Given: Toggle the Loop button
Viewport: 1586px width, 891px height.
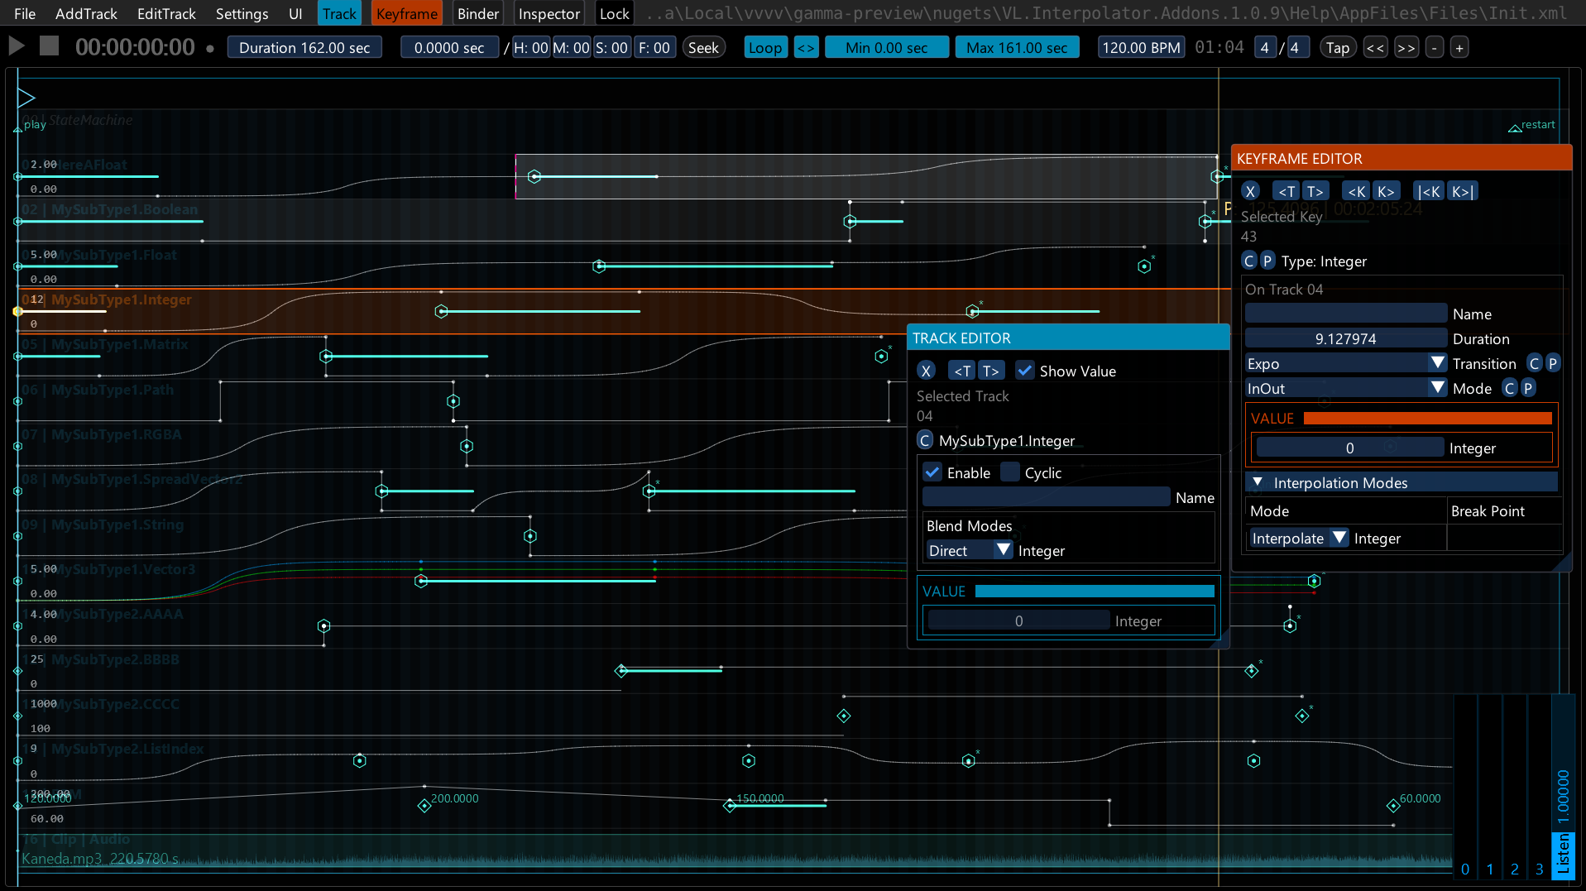Looking at the screenshot, I should [765, 47].
